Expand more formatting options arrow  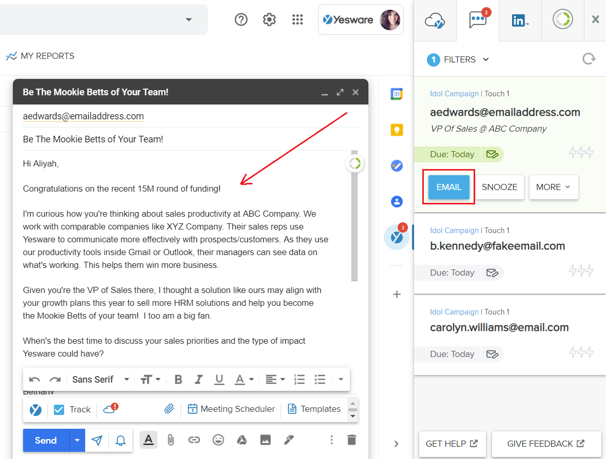(x=341, y=380)
